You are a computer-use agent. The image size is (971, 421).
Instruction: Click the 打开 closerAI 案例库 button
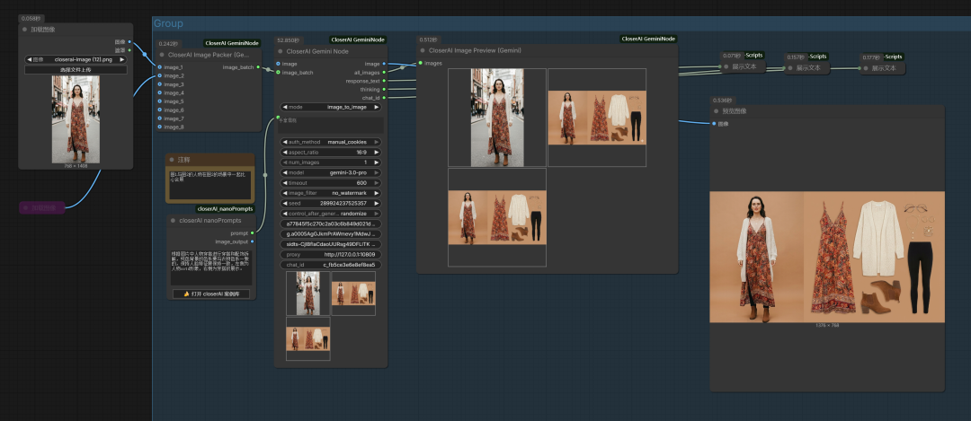click(x=211, y=294)
